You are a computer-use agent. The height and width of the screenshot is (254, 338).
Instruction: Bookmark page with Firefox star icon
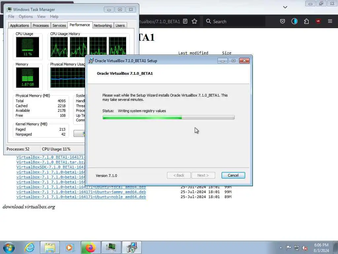(194, 21)
